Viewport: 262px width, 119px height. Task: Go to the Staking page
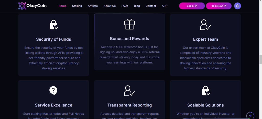(77, 6)
